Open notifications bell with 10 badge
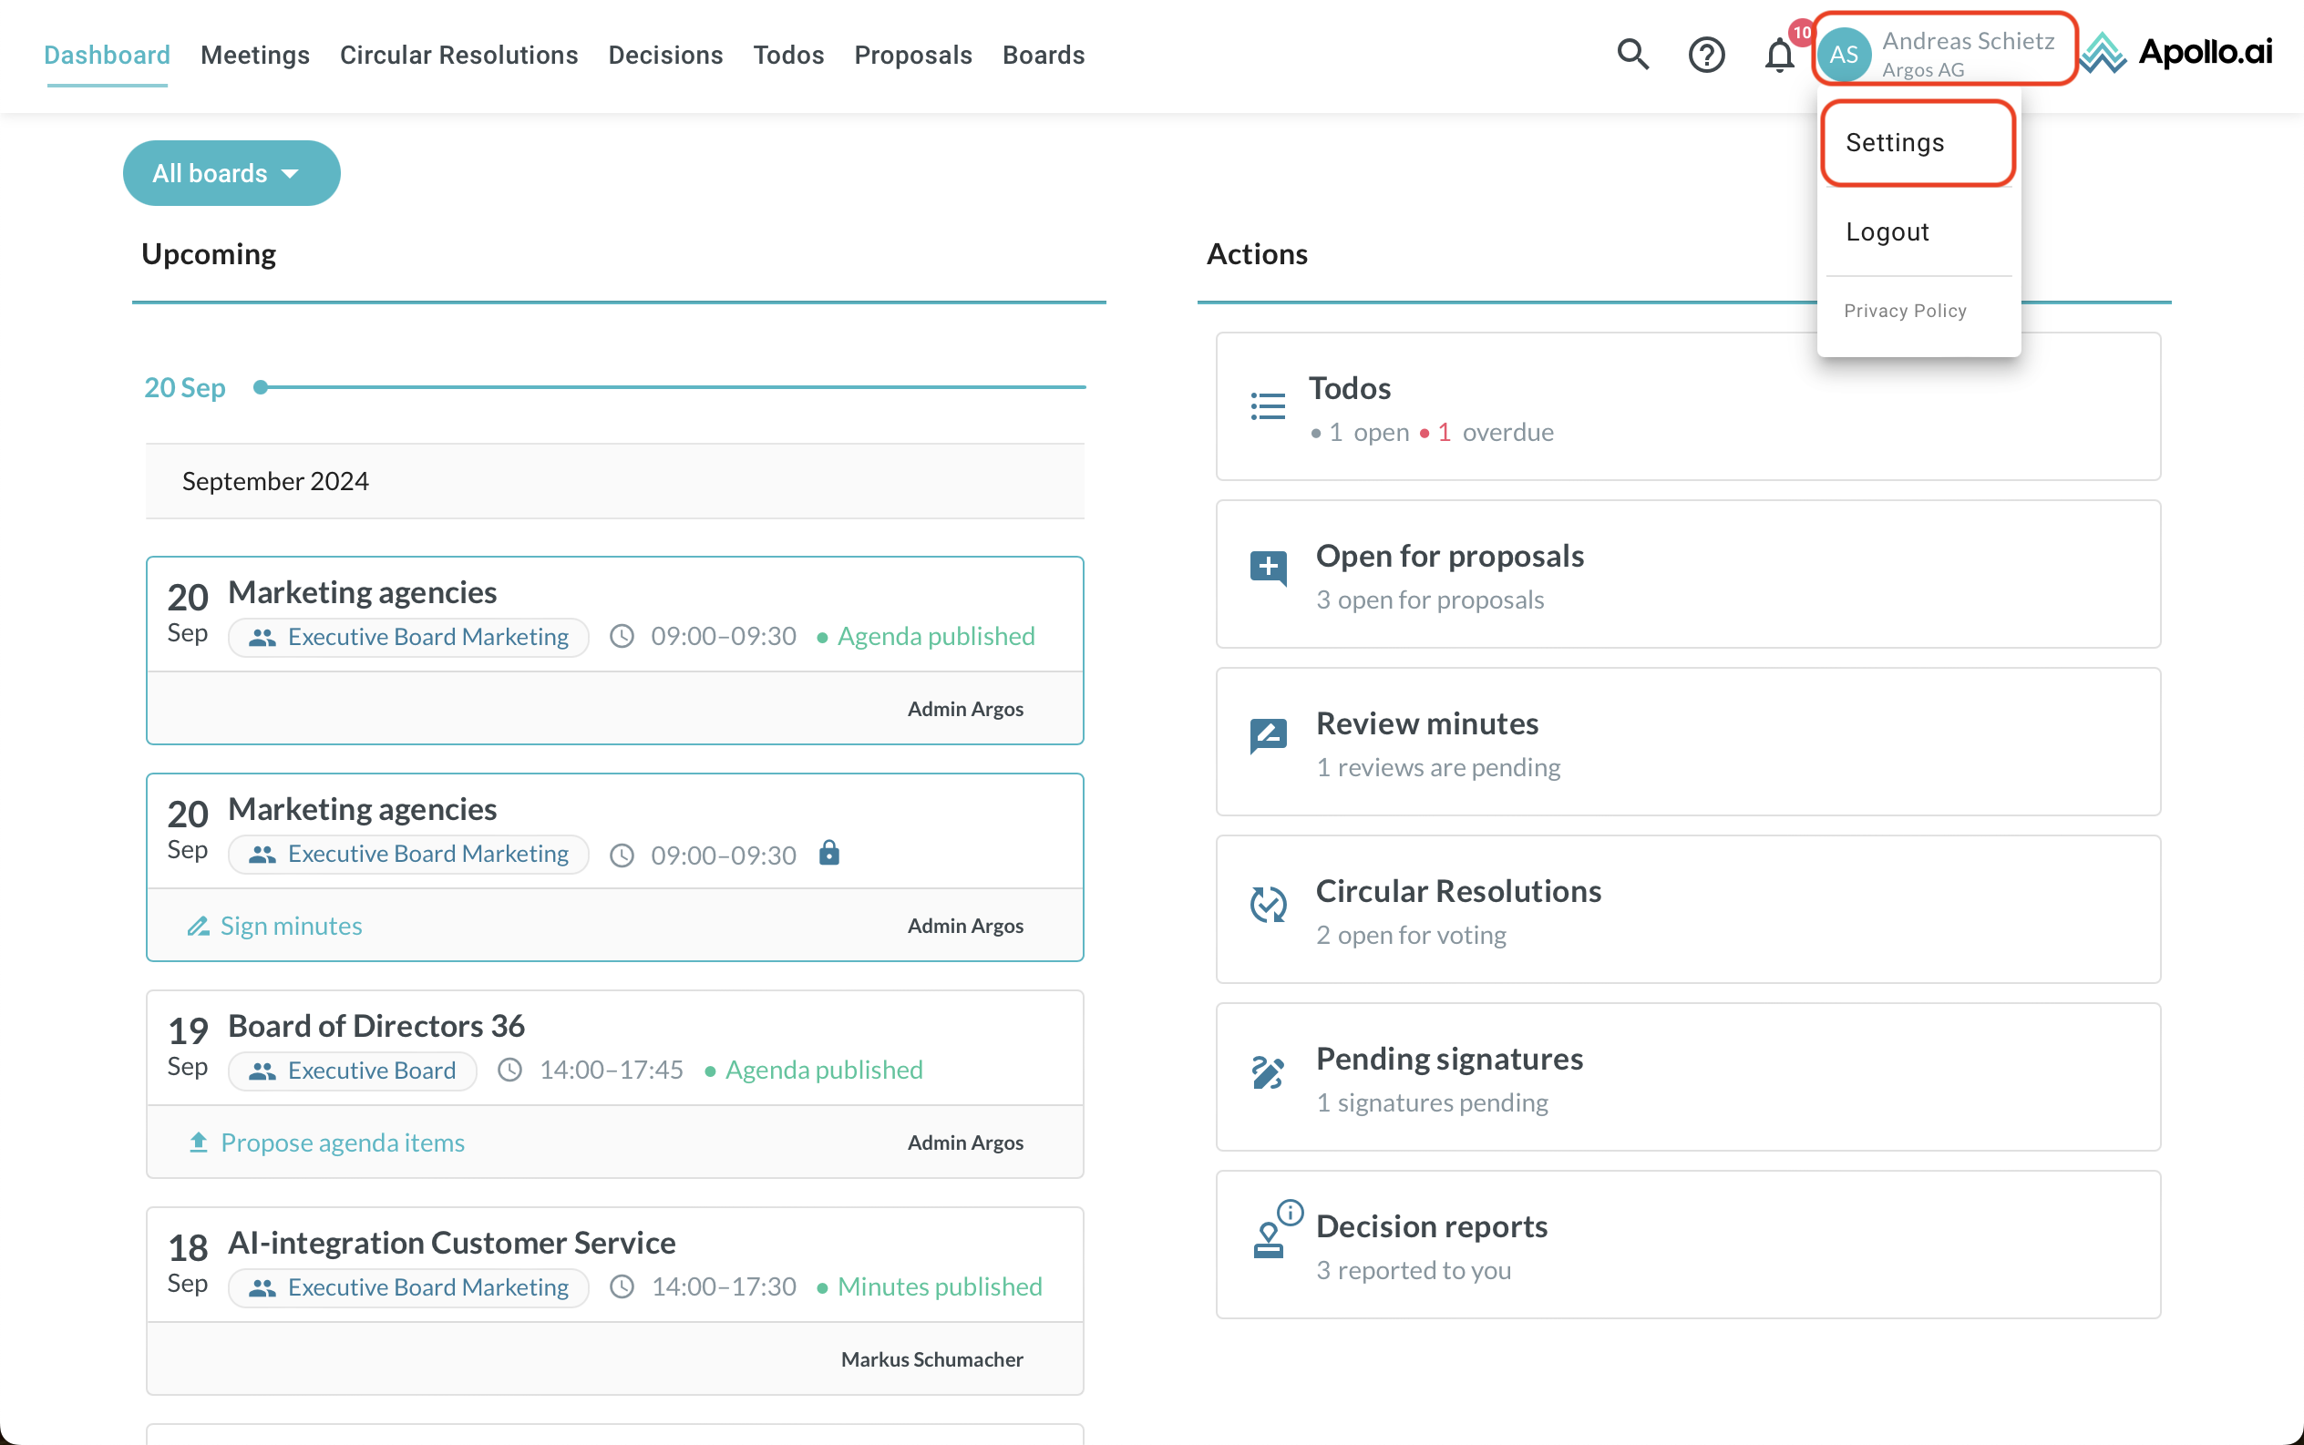 tap(1779, 55)
